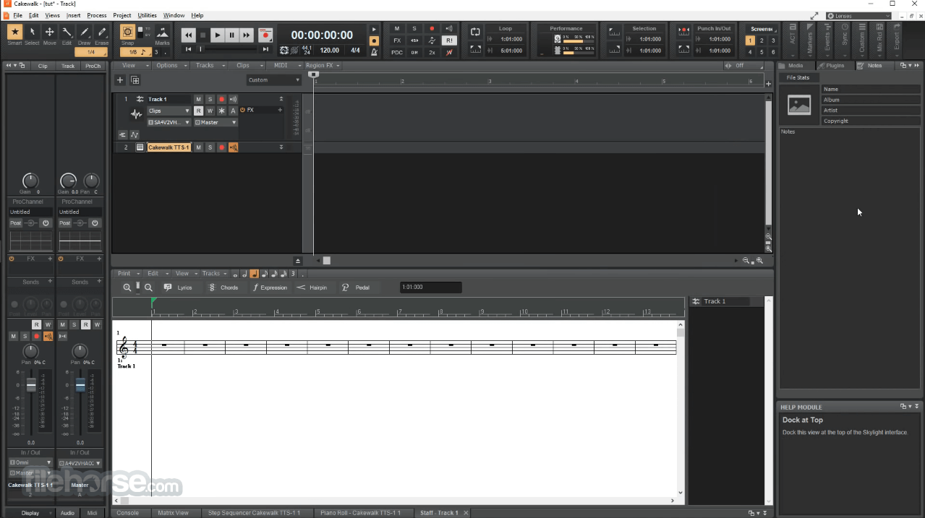Adjust the Master channel volume fader

click(x=80, y=385)
